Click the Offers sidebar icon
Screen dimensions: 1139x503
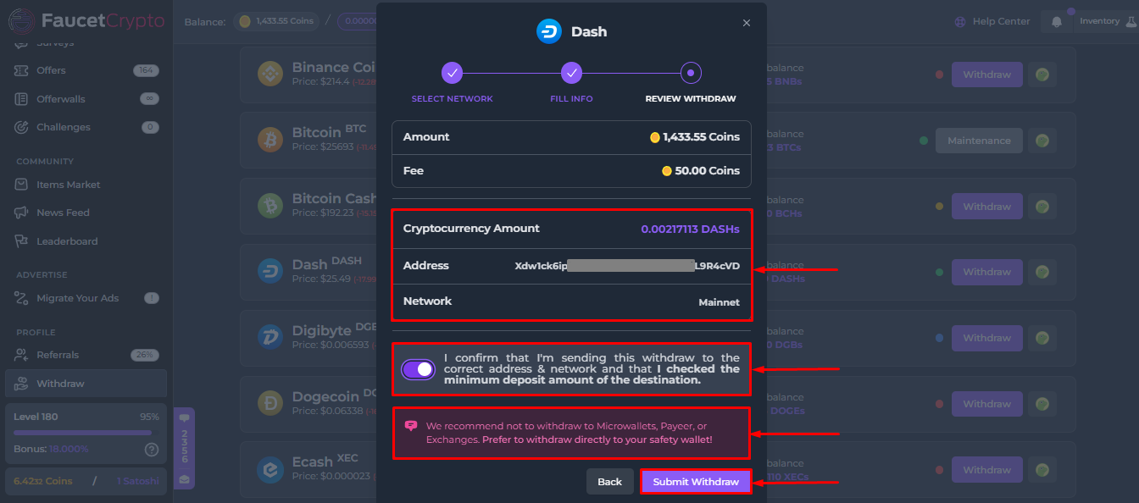21,70
